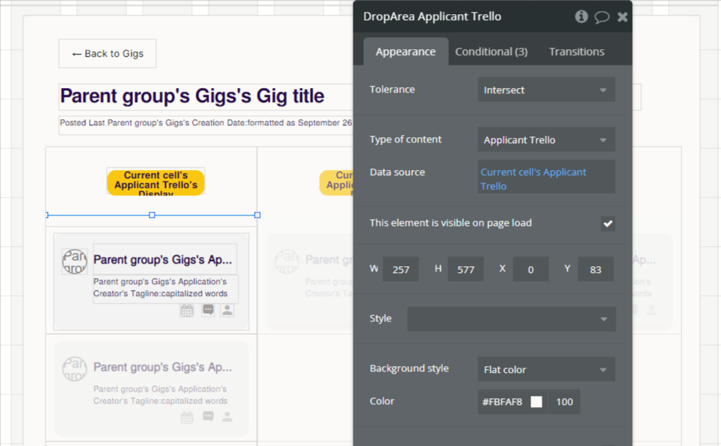Image resolution: width=721 pixels, height=446 pixels.
Task: Select faded second-row card title text
Action: pyautogui.click(x=163, y=367)
